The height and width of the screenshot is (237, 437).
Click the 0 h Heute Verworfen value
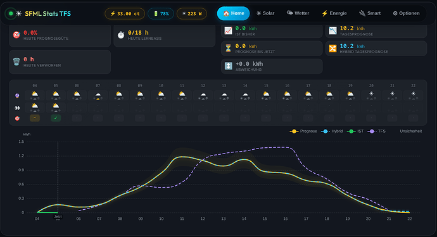click(x=28, y=59)
